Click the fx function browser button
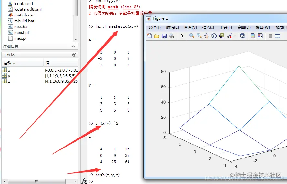Viewport: 287px width, 184px height. pyautogui.click(x=84, y=181)
